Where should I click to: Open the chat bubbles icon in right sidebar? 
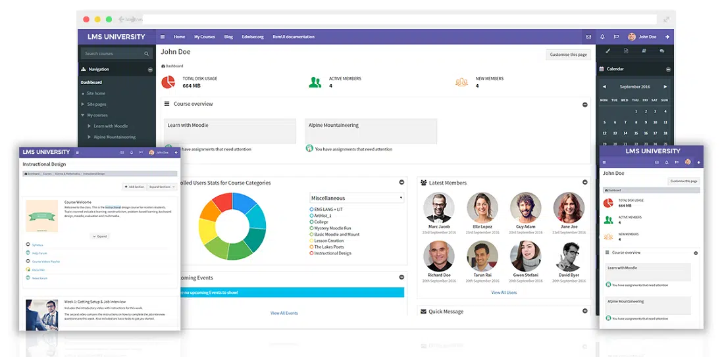pyautogui.click(x=661, y=51)
